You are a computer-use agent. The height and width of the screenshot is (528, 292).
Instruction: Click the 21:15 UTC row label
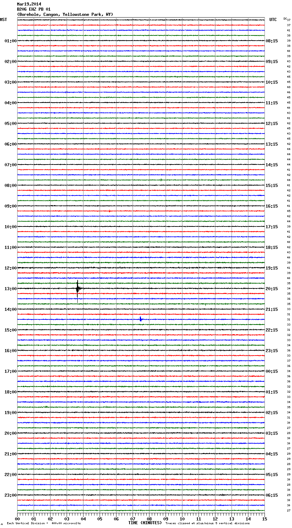[x=272, y=309]
